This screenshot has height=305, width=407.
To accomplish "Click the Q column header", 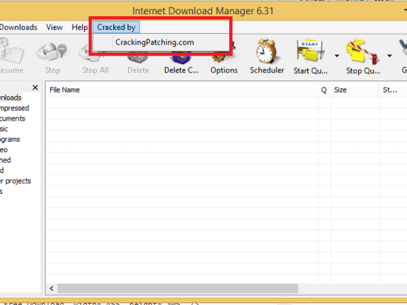I will click(x=324, y=89).
